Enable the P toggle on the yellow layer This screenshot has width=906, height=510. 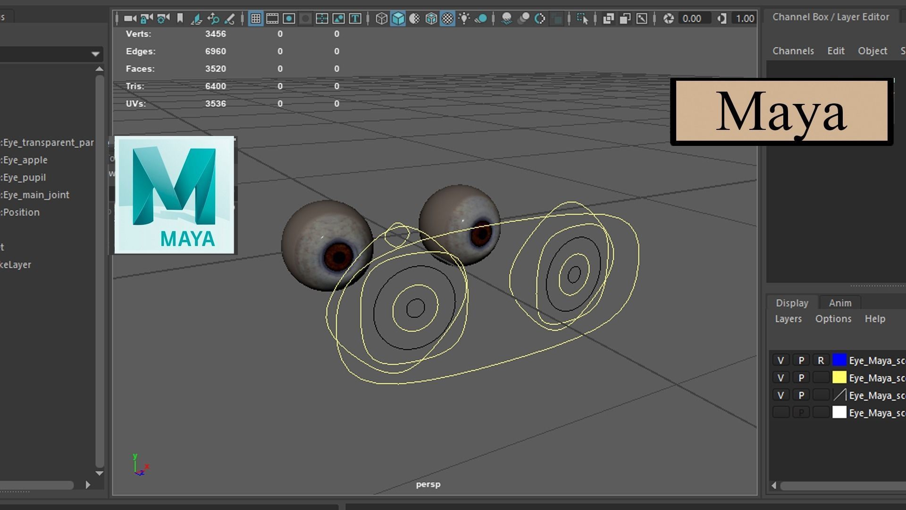(801, 378)
